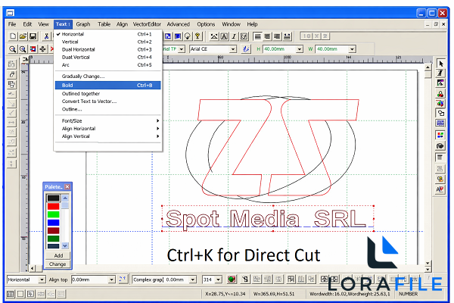Click the RGB color squares icon in right toolbar

[x=440, y=135]
